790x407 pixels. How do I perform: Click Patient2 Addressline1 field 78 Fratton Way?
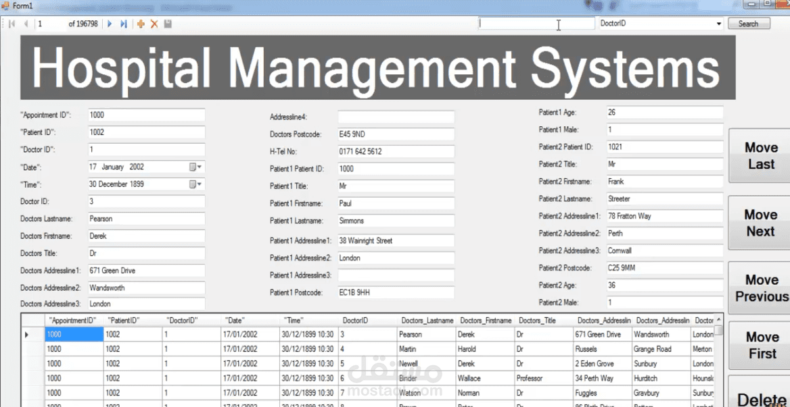[665, 216]
